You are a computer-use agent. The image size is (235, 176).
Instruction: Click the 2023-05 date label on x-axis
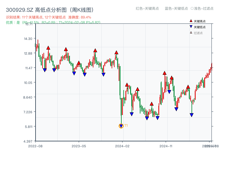(x=79, y=146)
